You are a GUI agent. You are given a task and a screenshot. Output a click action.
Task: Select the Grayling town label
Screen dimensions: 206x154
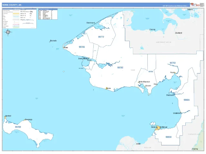[195, 149]
